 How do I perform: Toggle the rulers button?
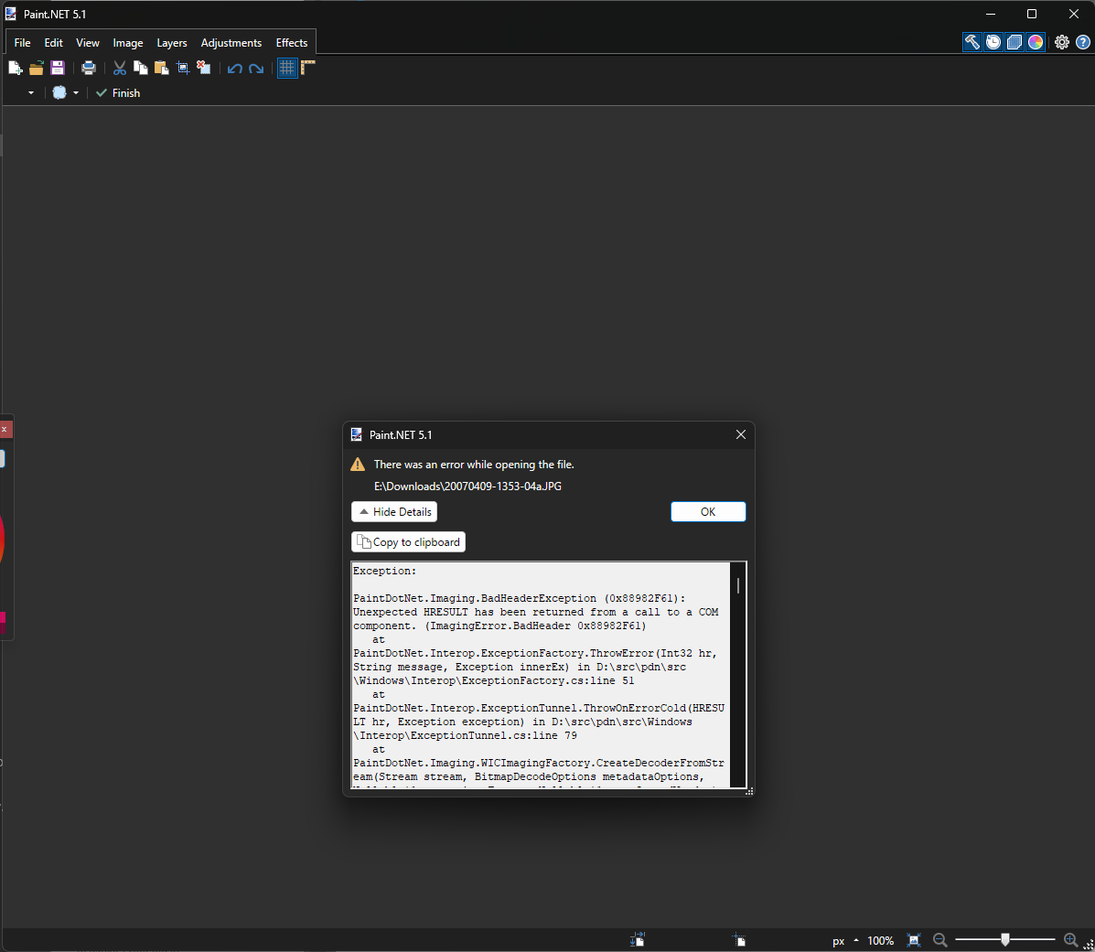308,68
